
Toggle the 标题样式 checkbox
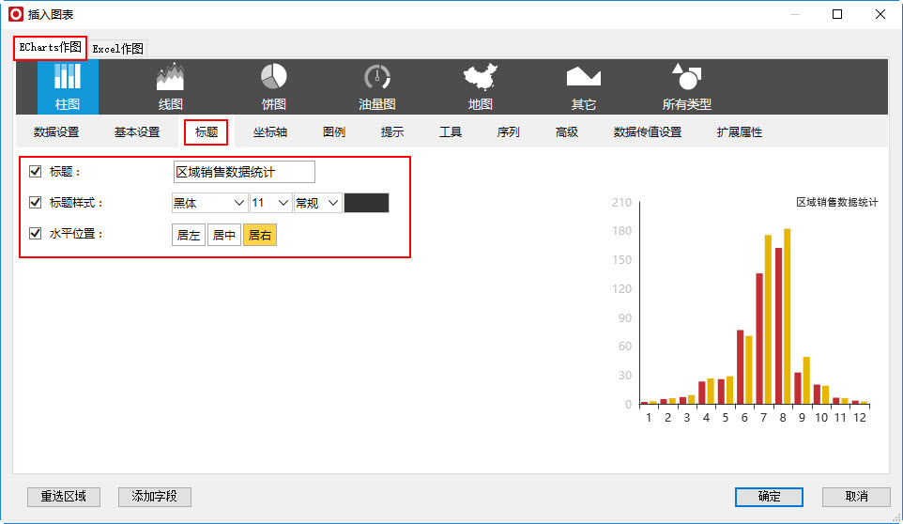35,202
